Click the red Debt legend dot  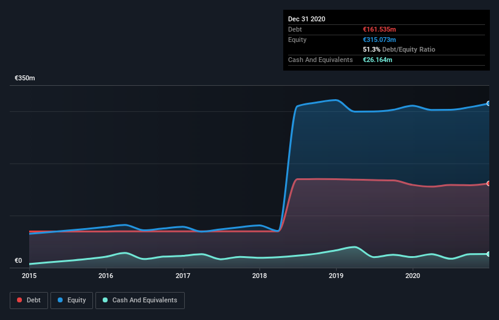click(19, 300)
